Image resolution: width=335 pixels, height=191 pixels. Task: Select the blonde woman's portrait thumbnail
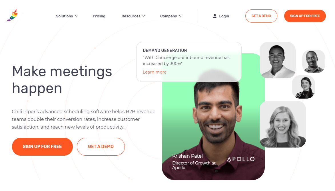[x=283, y=124]
